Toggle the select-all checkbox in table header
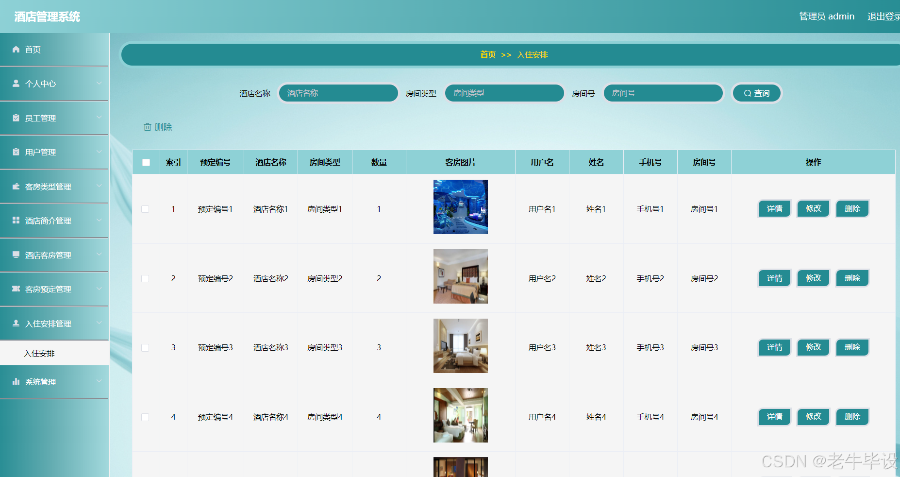 point(146,162)
